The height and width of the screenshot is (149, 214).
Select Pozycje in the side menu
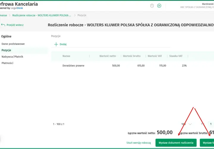6,50
